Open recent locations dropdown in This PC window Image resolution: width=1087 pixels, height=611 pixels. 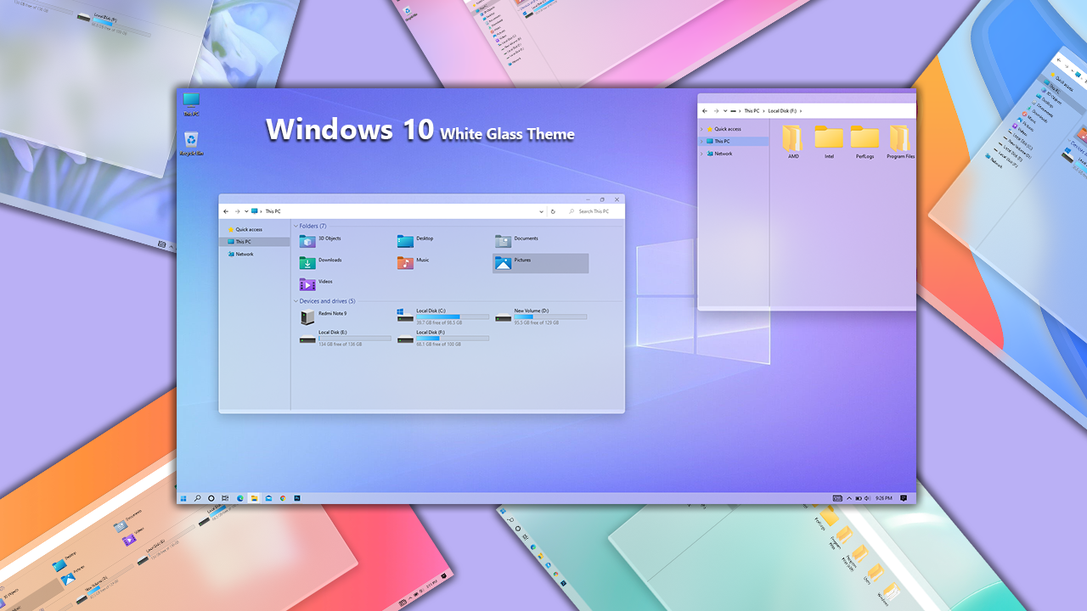[246, 211]
